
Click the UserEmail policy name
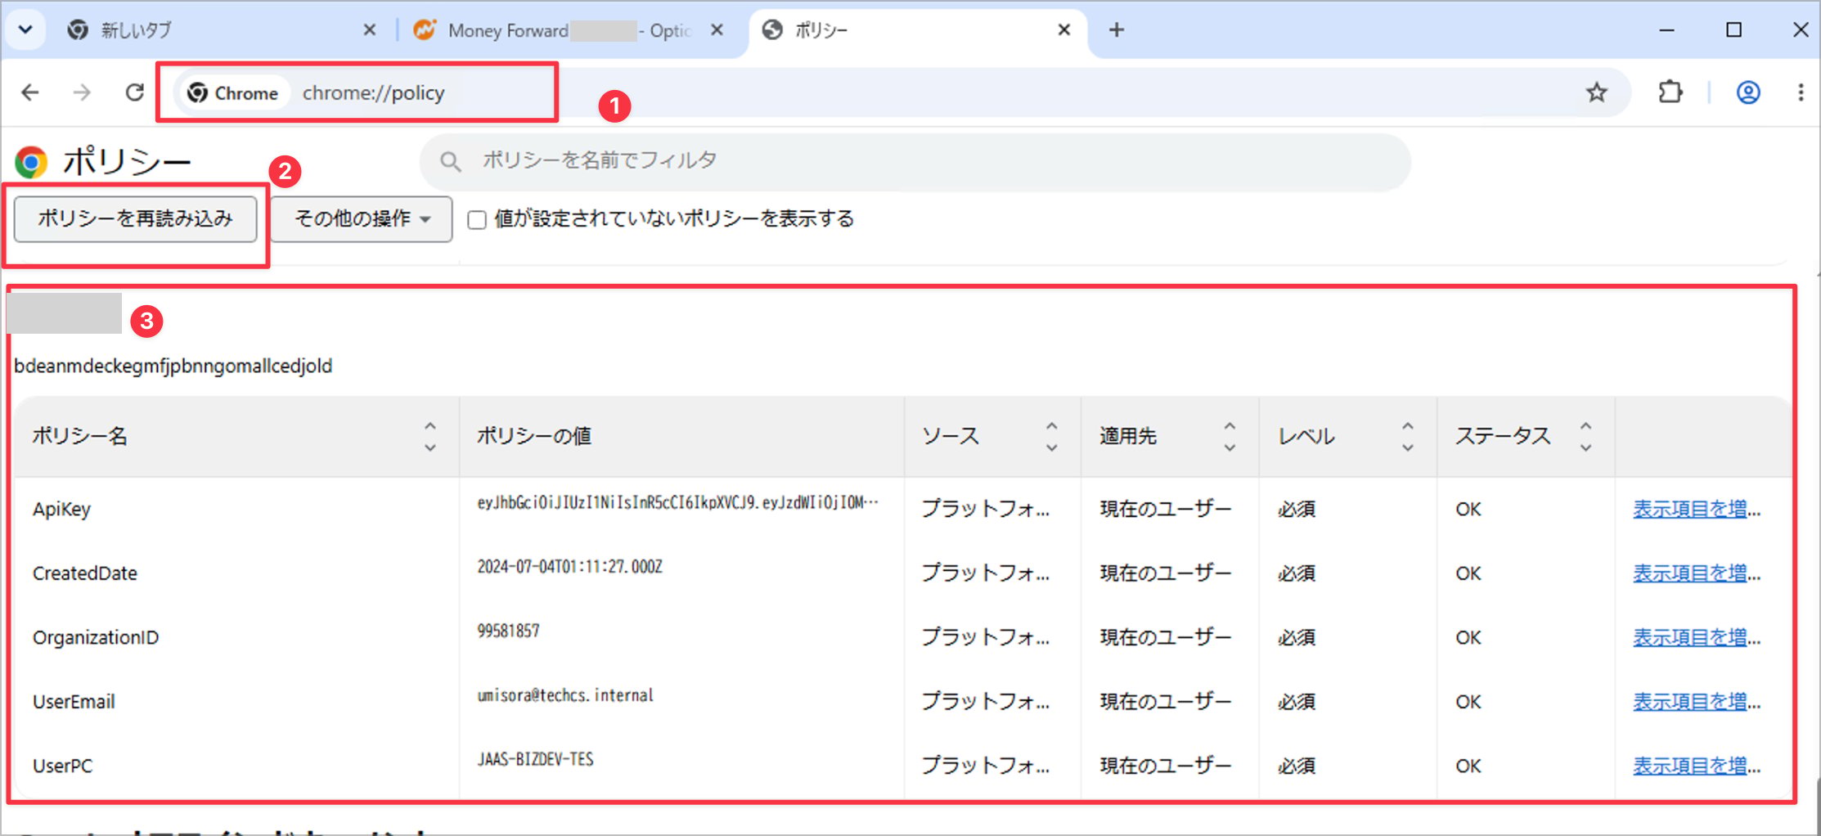[x=74, y=702]
